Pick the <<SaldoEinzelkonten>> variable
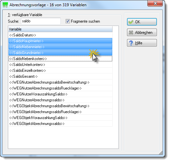 [x=60, y=71]
